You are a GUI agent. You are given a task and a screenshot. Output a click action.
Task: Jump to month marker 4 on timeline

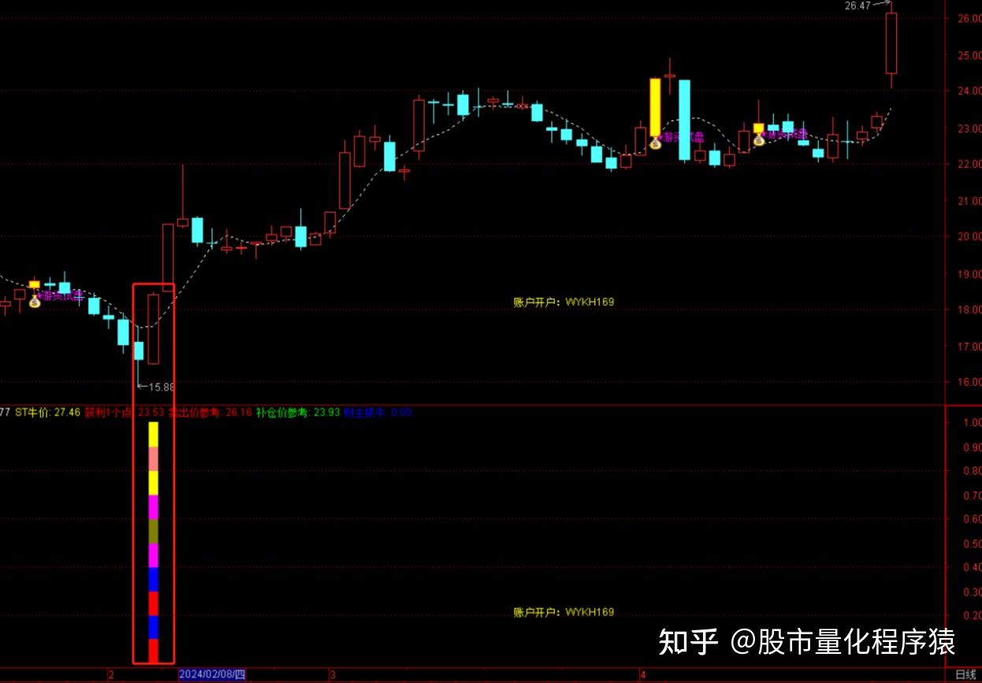643,675
